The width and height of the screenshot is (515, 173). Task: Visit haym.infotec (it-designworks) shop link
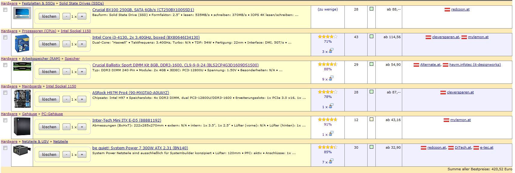tap(475, 65)
